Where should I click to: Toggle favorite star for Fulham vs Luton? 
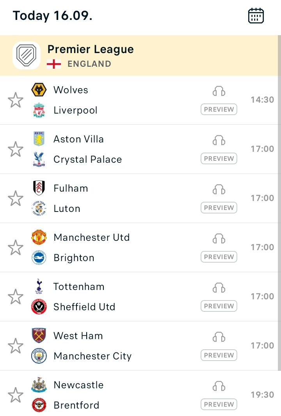tap(16, 198)
